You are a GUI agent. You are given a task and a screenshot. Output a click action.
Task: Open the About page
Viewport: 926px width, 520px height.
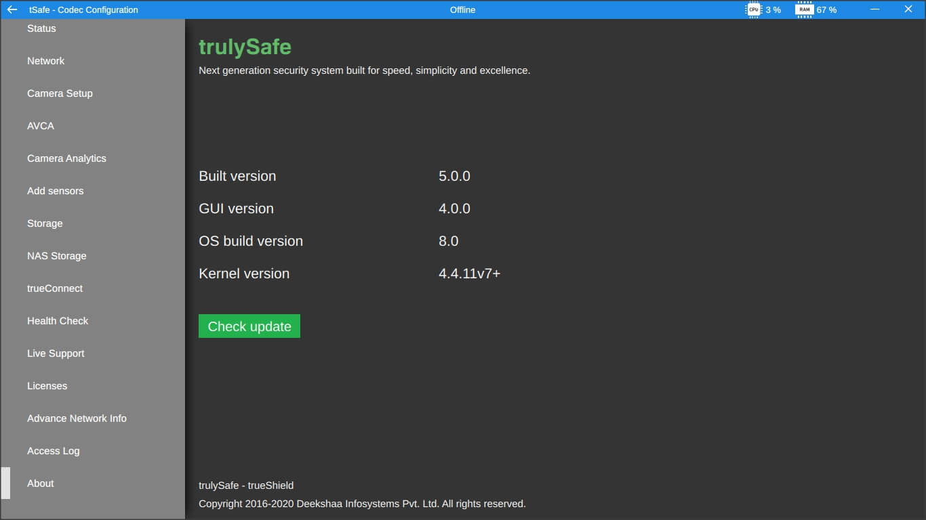pos(40,483)
